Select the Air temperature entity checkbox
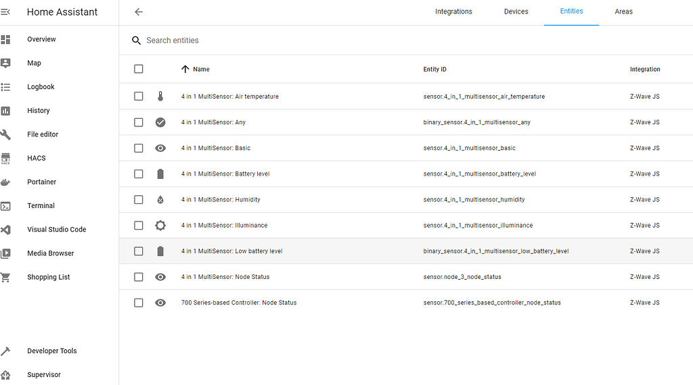This screenshot has width=693, height=385. tap(139, 97)
